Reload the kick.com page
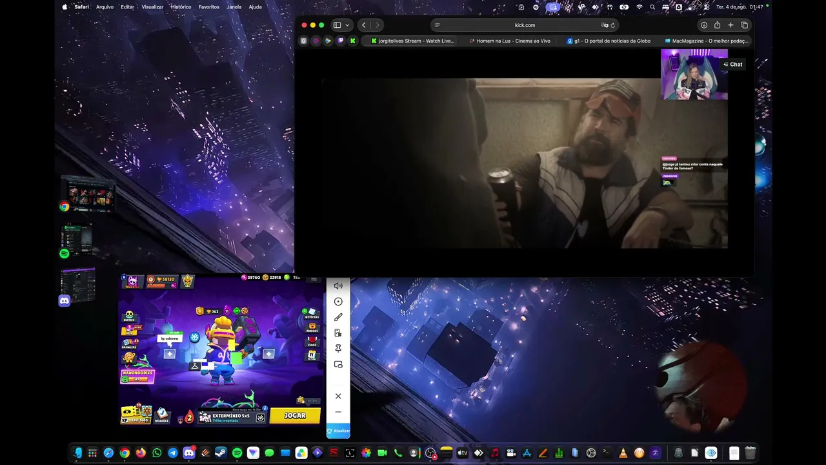 612,25
